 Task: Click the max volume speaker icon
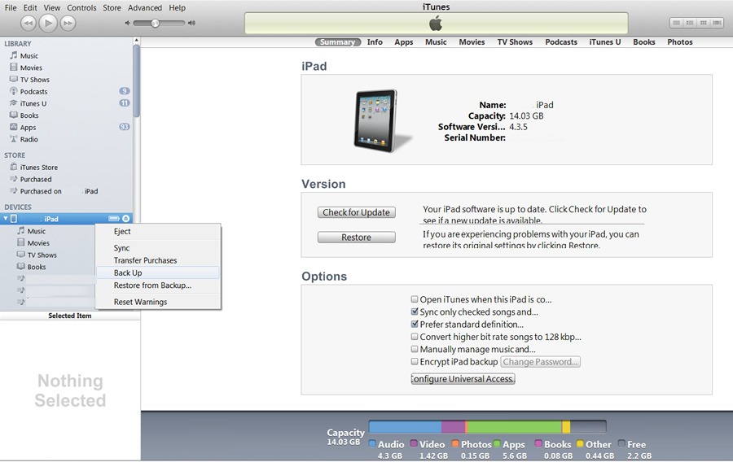tap(191, 23)
